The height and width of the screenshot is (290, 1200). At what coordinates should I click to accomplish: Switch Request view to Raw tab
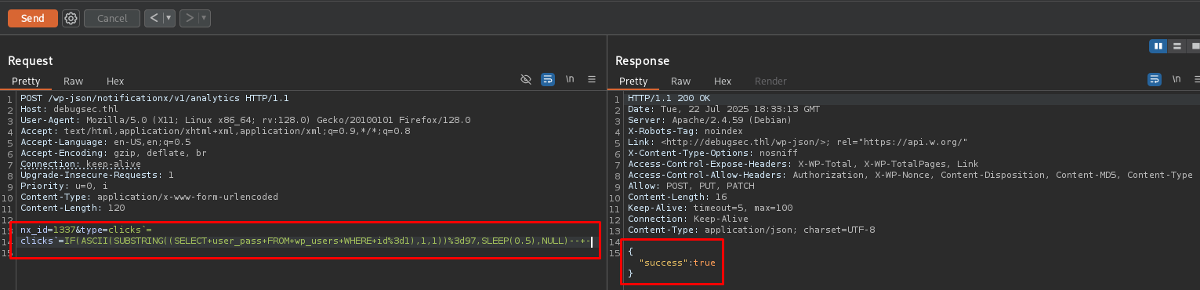pos(73,82)
